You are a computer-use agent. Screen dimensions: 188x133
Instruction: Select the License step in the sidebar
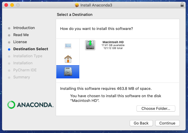(x=20, y=42)
